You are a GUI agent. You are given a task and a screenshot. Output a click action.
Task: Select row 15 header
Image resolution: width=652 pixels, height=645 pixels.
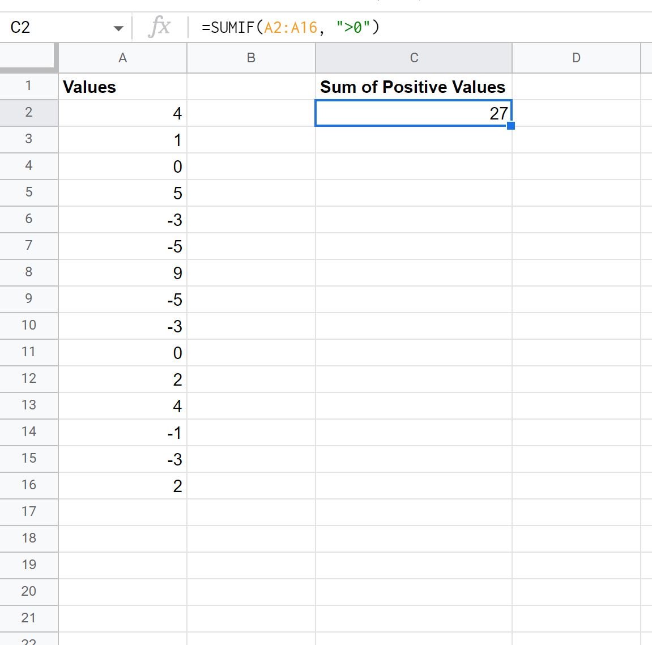pos(29,459)
